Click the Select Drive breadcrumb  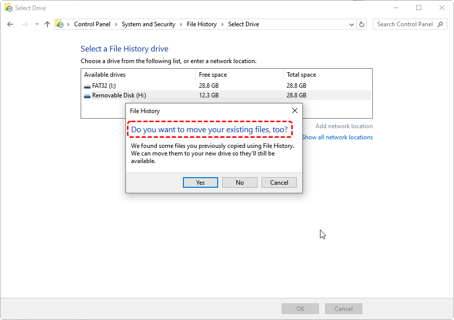click(x=243, y=24)
